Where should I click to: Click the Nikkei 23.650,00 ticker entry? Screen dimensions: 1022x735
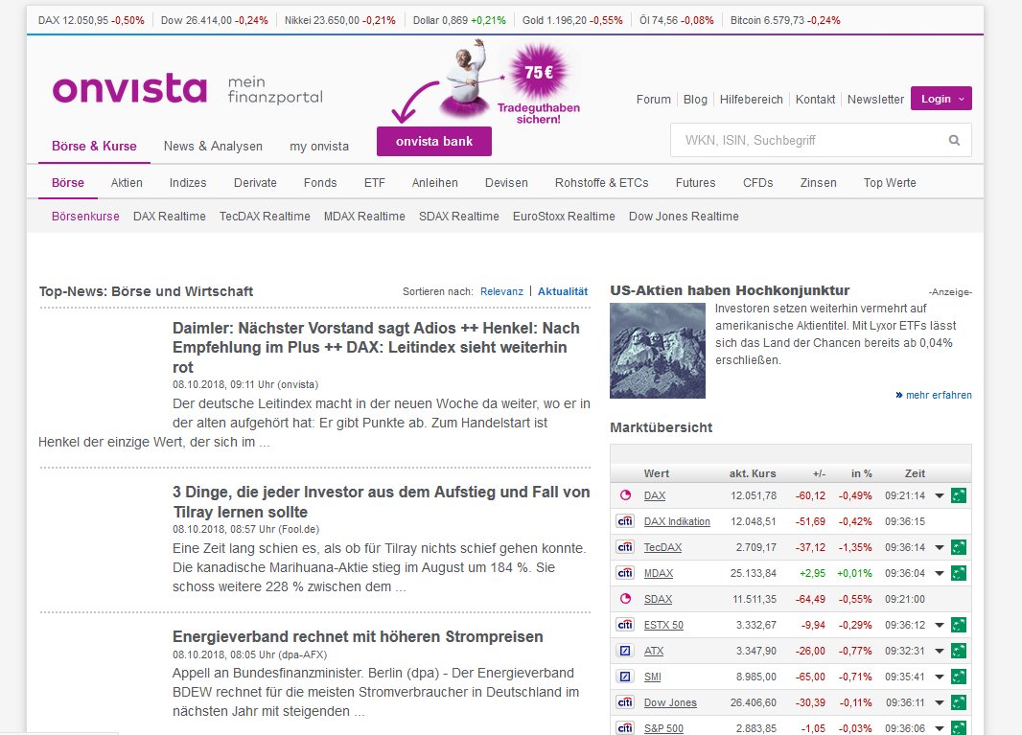coord(340,20)
